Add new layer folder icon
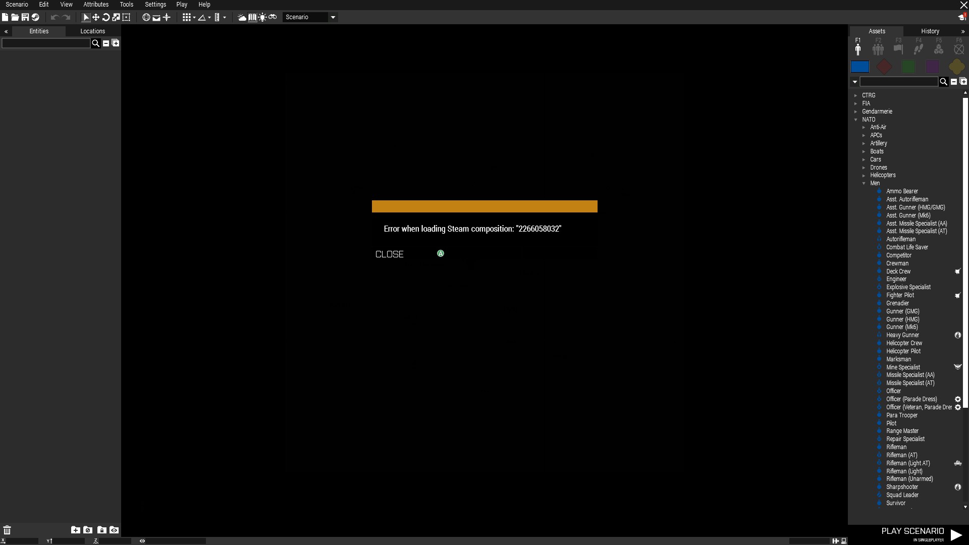The image size is (969, 545). (75, 530)
